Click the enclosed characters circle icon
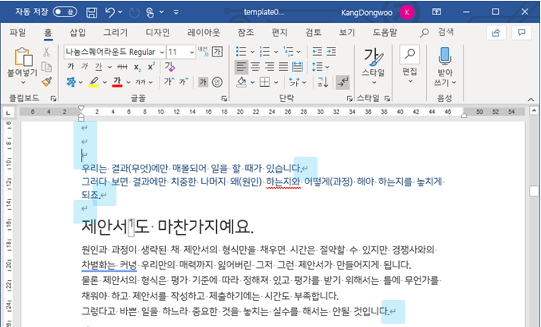 217,82
